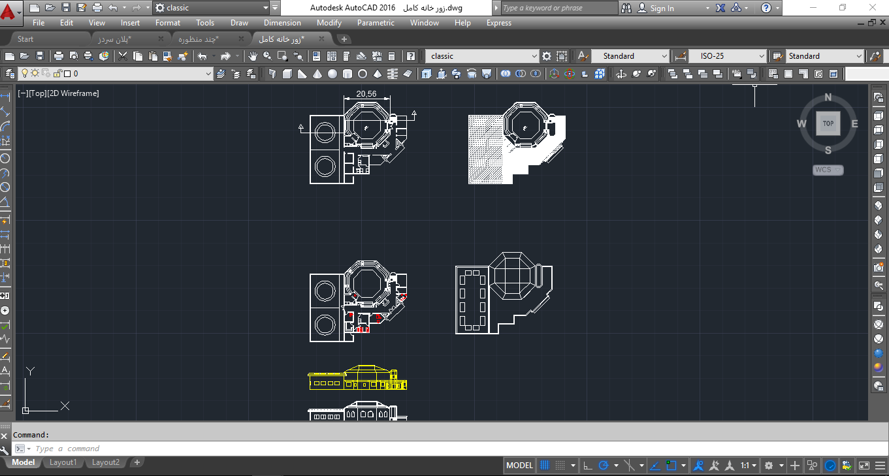
Task: Open the QuickCalc calculator icon
Action: pos(392,56)
